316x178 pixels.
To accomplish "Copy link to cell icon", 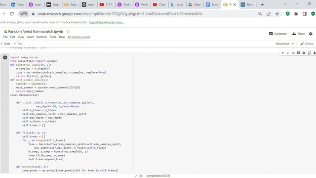I will [293, 53].
